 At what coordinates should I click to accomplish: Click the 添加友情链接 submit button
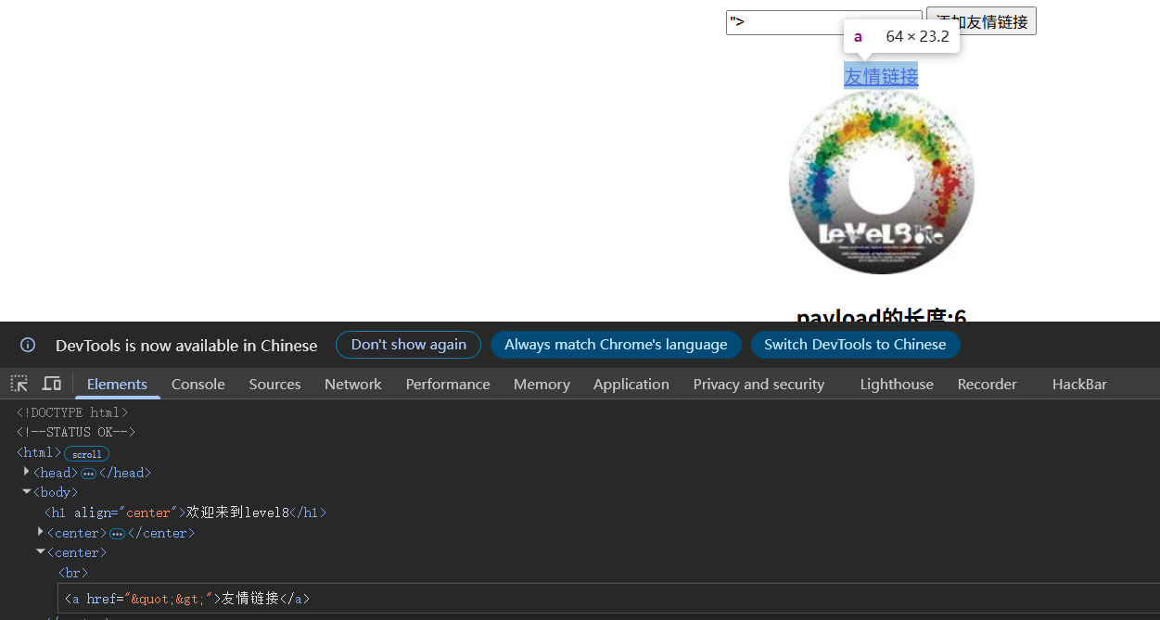pos(981,21)
